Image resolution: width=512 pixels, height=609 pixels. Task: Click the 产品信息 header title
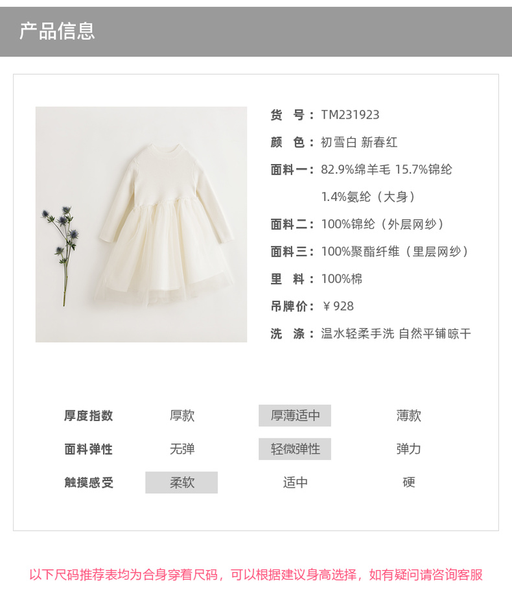[x=57, y=31]
